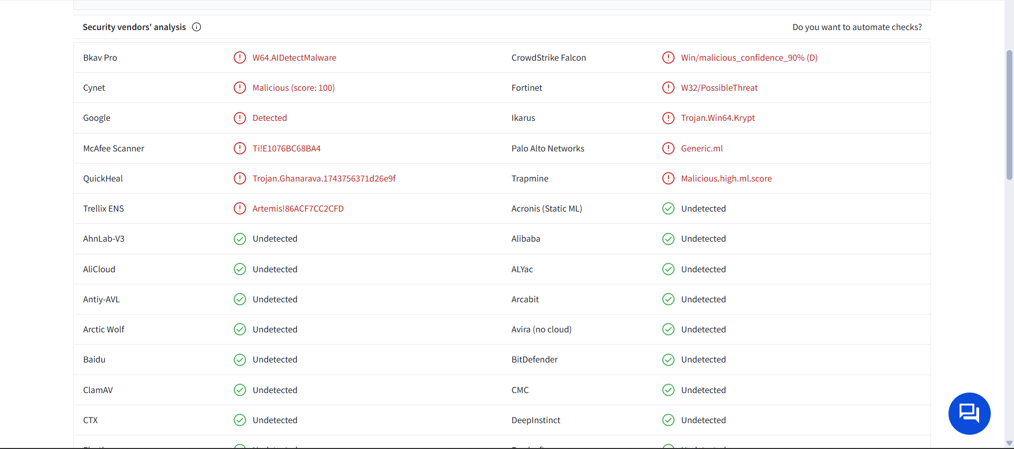Click the green check icon for CTX
1014x449 pixels.
(x=240, y=420)
